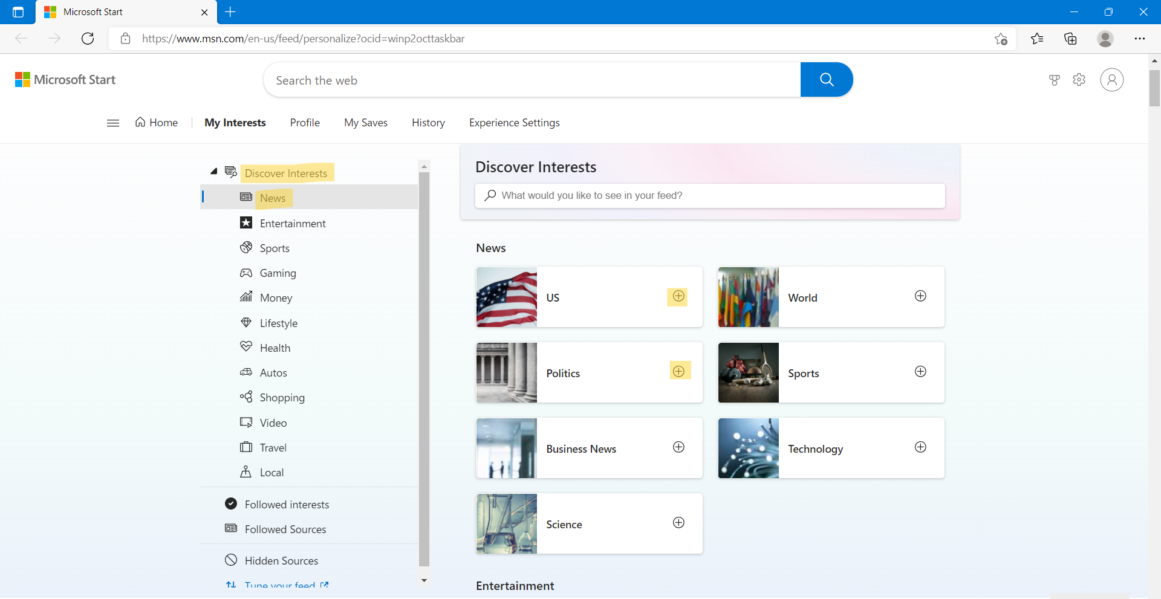Open Experience Settings
This screenshot has width=1161, height=599.
click(514, 122)
